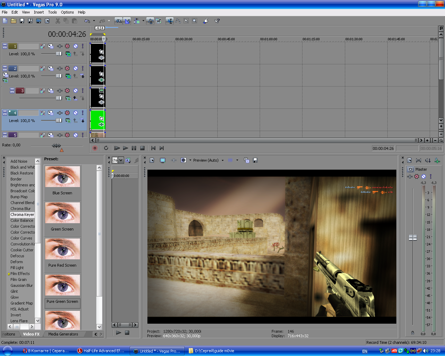This screenshot has width=445, height=356.
Task: Save the project using the floppy disk icon
Action: (x=22, y=21)
